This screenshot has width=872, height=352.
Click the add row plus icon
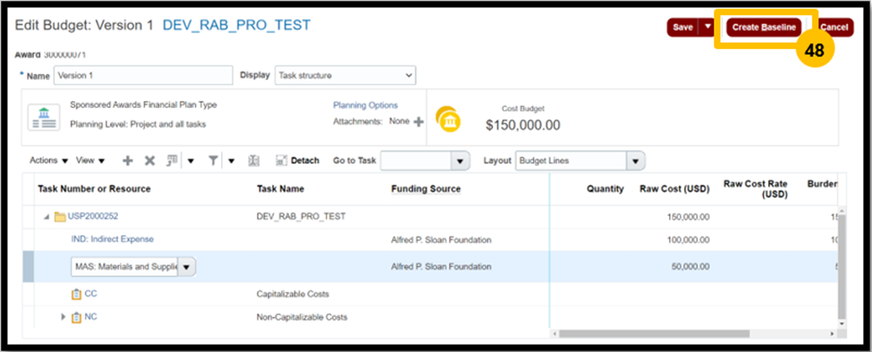128,161
